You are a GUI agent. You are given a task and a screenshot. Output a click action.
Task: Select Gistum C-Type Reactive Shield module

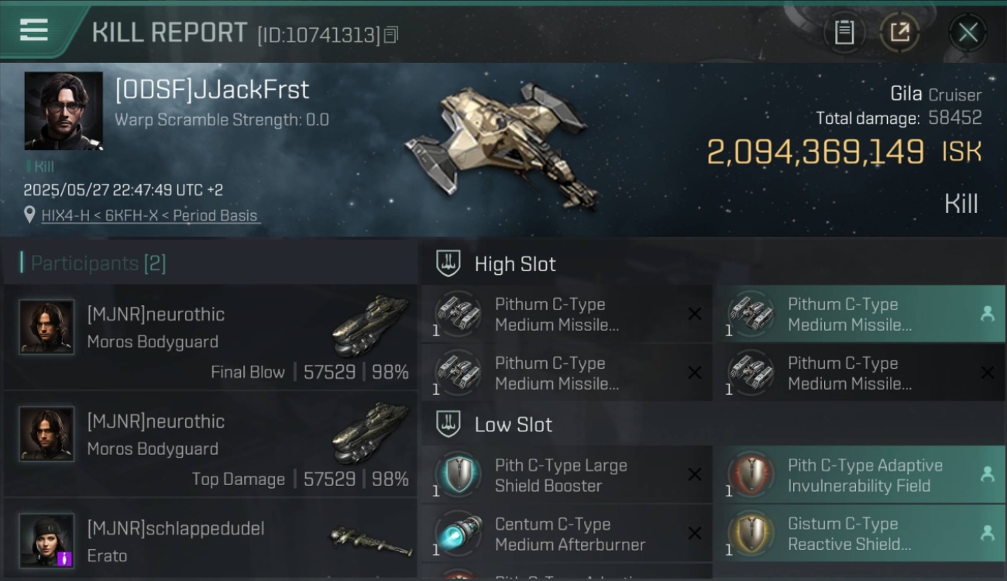(x=858, y=534)
